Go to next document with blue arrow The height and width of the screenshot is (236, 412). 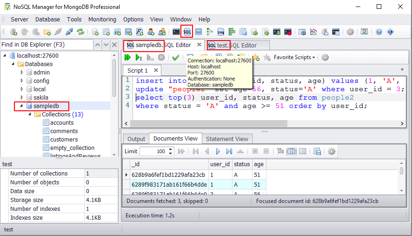coord(218,151)
